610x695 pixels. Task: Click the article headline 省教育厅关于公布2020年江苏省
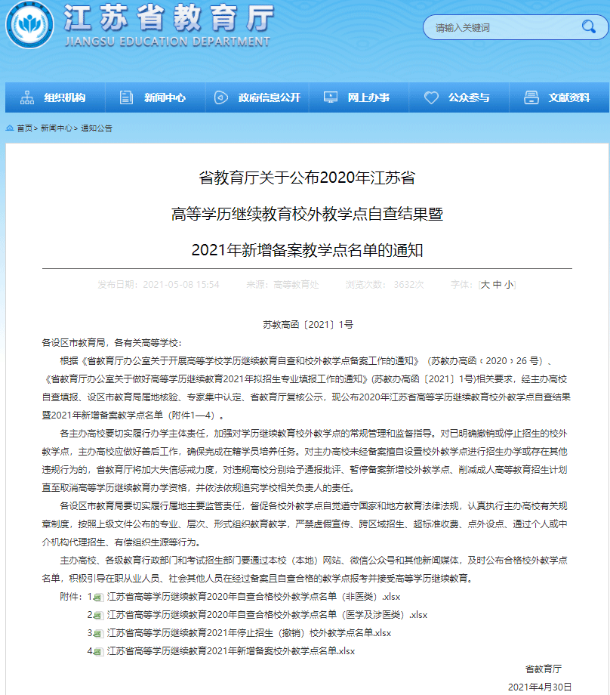coord(307,178)
